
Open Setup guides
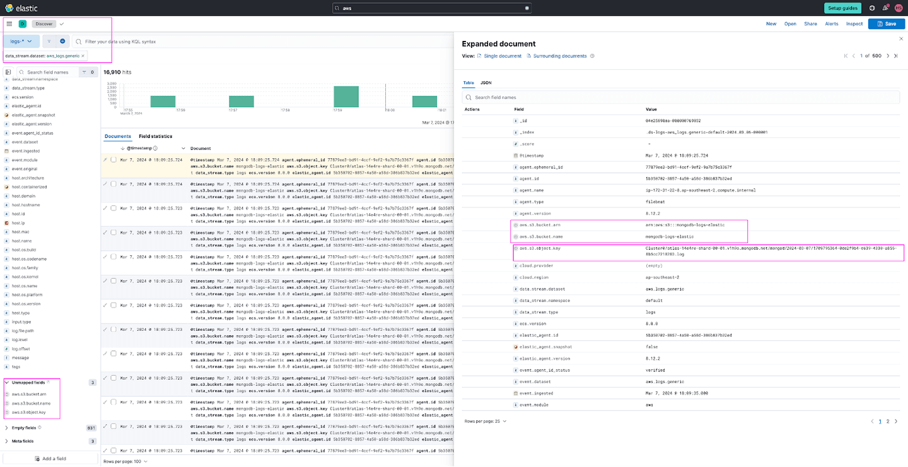point(842,8)
